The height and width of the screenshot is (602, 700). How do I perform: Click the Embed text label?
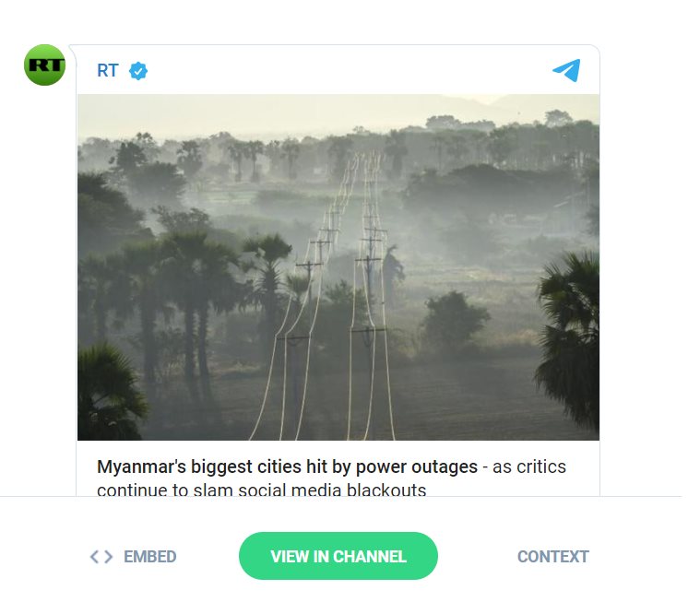point(149,557)
